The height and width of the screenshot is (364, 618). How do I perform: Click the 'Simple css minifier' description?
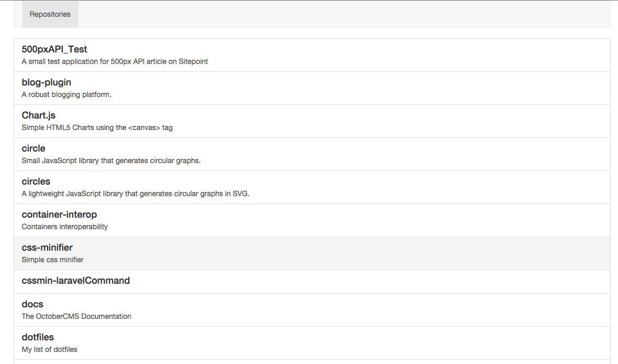[52, 260]
